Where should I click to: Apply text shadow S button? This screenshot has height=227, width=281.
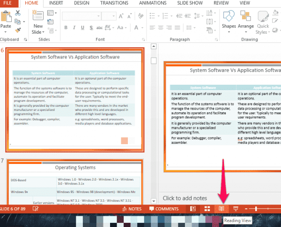(91, 28)
